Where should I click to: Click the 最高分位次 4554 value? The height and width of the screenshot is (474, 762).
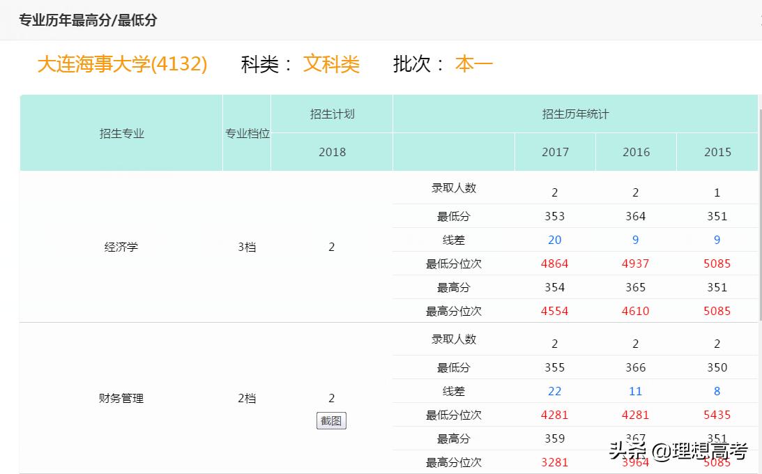(554, 311)
